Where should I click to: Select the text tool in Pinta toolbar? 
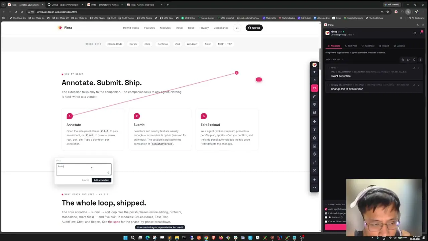(314, 130)
